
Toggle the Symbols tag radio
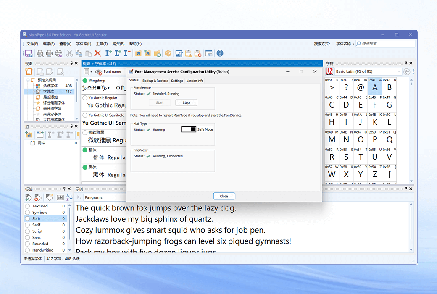[27, 213]
